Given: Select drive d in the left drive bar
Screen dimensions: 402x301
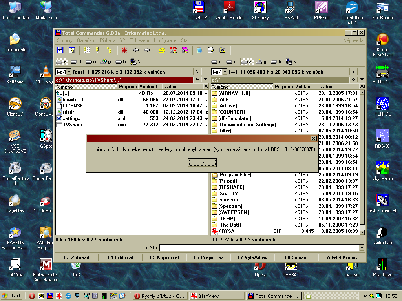Looking at the screenshot, I should 77,62.
